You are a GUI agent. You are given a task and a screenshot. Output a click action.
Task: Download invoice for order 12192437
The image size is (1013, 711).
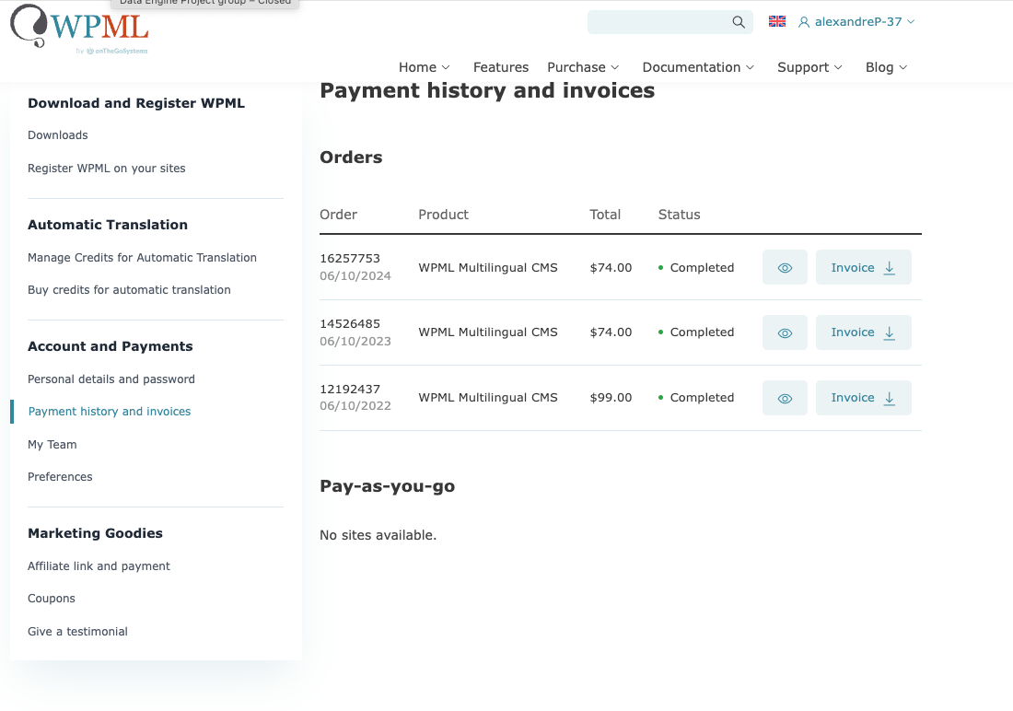click(863, 398)
